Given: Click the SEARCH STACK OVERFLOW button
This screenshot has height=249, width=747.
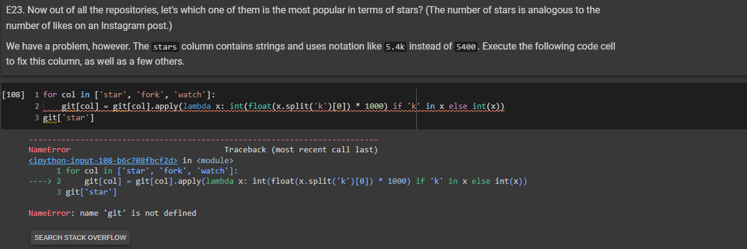Looking at the screenshot, I should click(x=81, y=238).
